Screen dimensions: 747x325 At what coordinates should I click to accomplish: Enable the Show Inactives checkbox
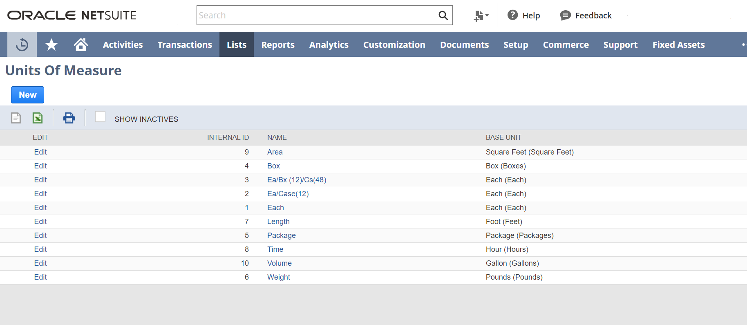pos(100,117)
